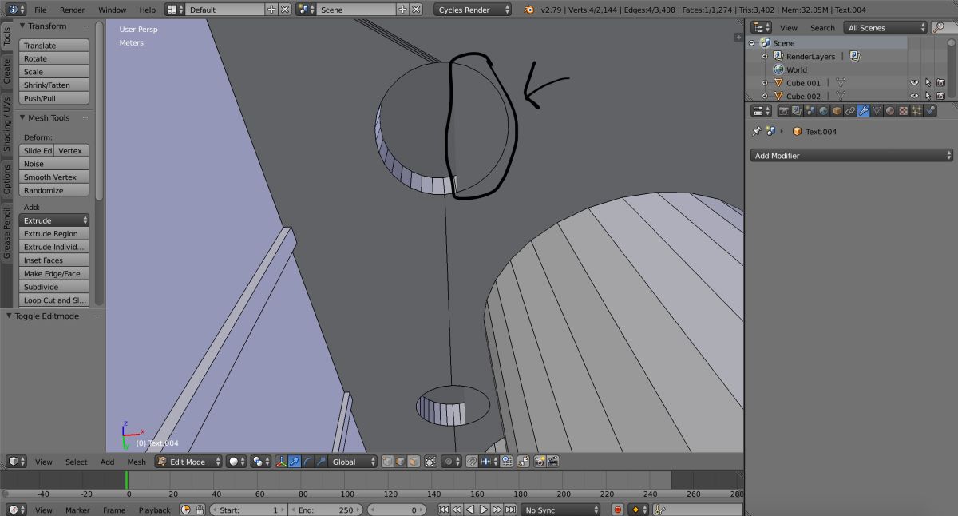Toggle the 3D manipulator widget icon

pyautogui.click(x=281, y=462)
